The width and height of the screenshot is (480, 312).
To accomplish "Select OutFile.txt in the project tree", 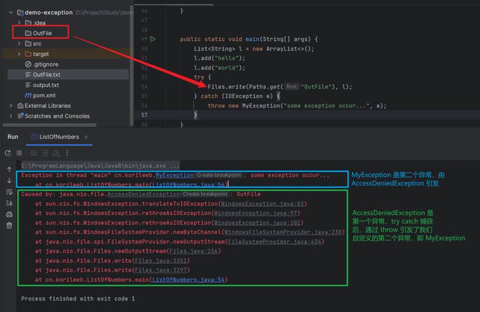I will pyautogui.click(x=46, y=75).
